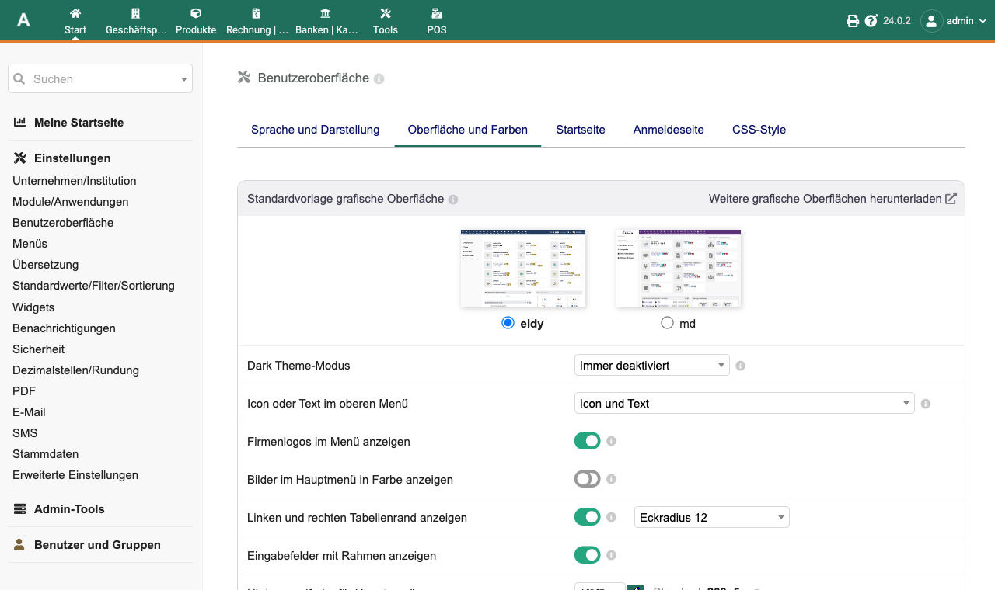Open Admin-Tools in the sidebar
This screenshot has width=995, height=590.
(69, 509)
